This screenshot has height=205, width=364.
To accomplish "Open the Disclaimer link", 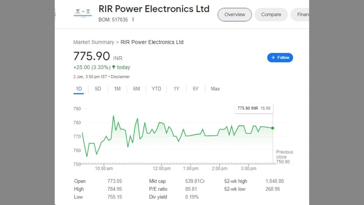I will pyautogui.click(x=120, y=77).
